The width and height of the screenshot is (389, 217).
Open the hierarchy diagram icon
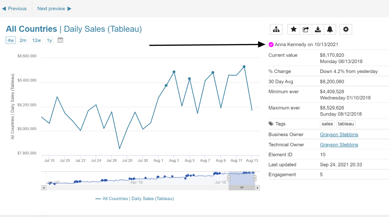click(x=276, y=29)
